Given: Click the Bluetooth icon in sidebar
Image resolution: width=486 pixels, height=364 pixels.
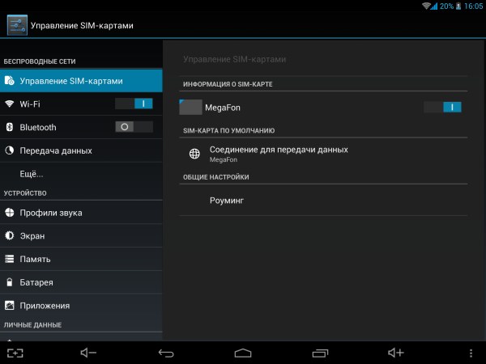Looking at the screenshot, I should coord(9,127).
